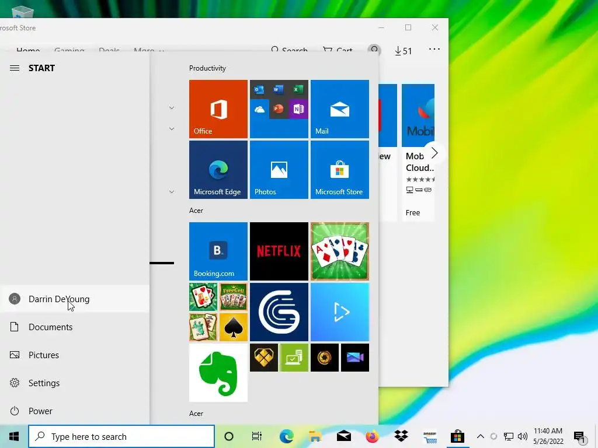Screen dimensions: 598x448
Task: Launch Excel from the Office apps folder tile
Action: 298,90
